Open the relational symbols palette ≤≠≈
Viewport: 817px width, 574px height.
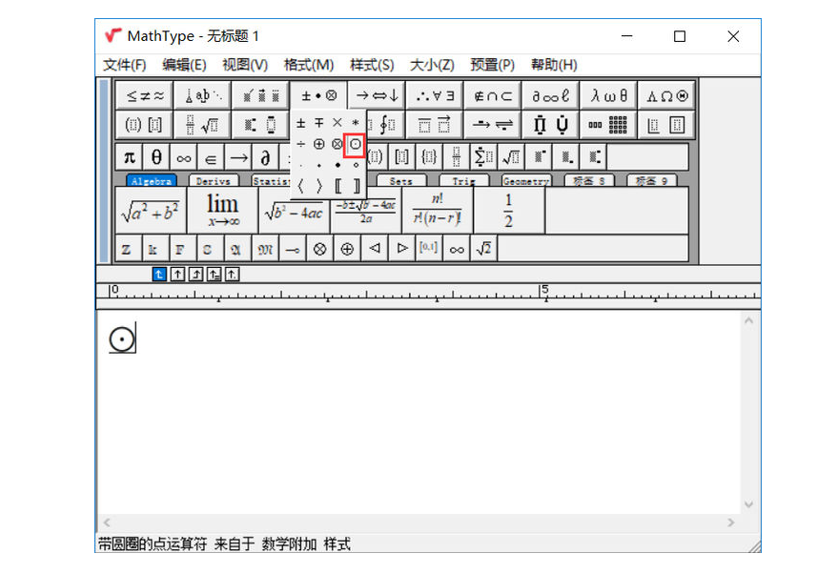(145, 96)
